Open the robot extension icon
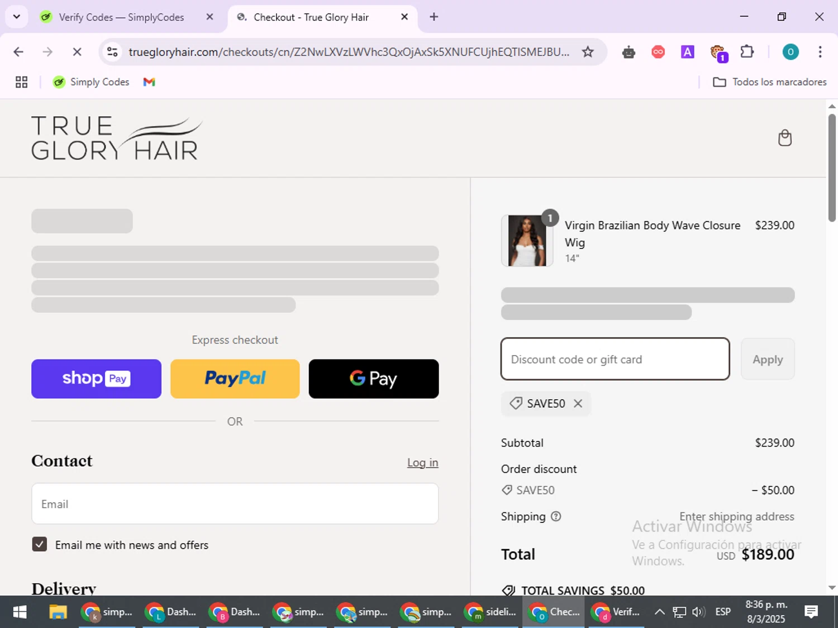The image size is (838, 628). click(x=628, y=52)
